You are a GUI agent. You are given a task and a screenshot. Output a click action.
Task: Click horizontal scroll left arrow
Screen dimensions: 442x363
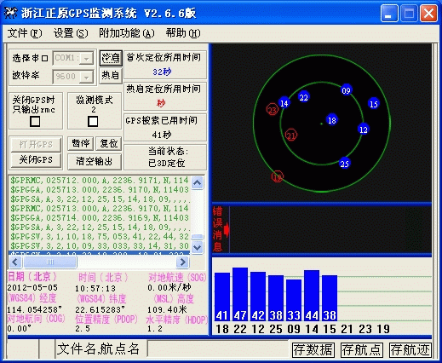[15, 262]
